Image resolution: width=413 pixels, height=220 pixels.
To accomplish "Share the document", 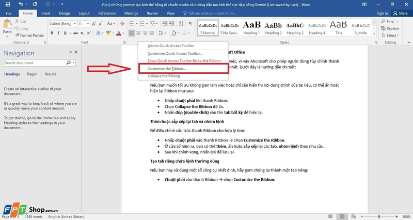I will coord(401,13).
